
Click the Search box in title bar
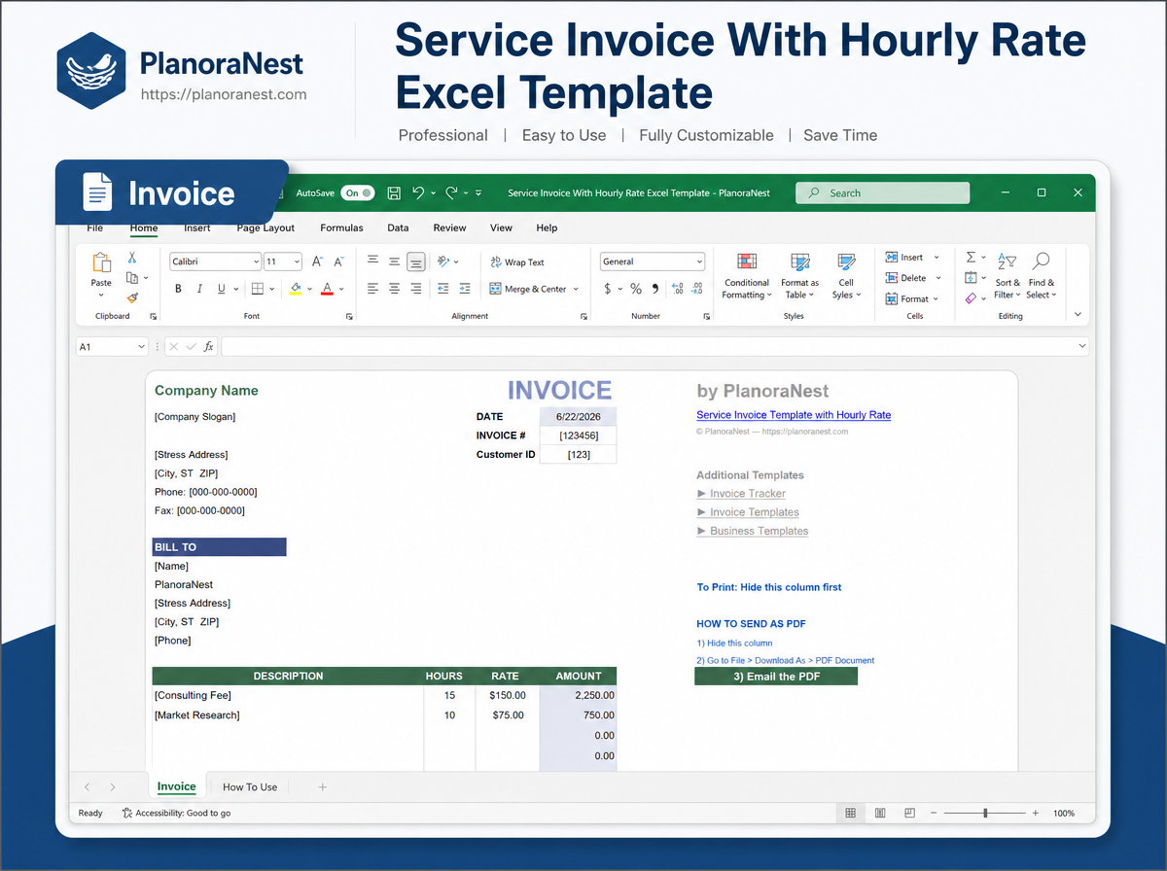pyautogui.click(x=882, y=192)
